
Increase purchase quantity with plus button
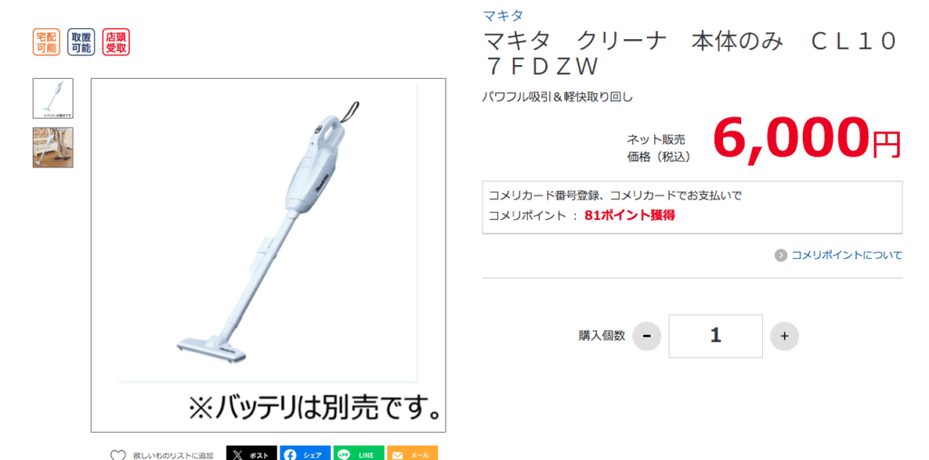(785, 337)
